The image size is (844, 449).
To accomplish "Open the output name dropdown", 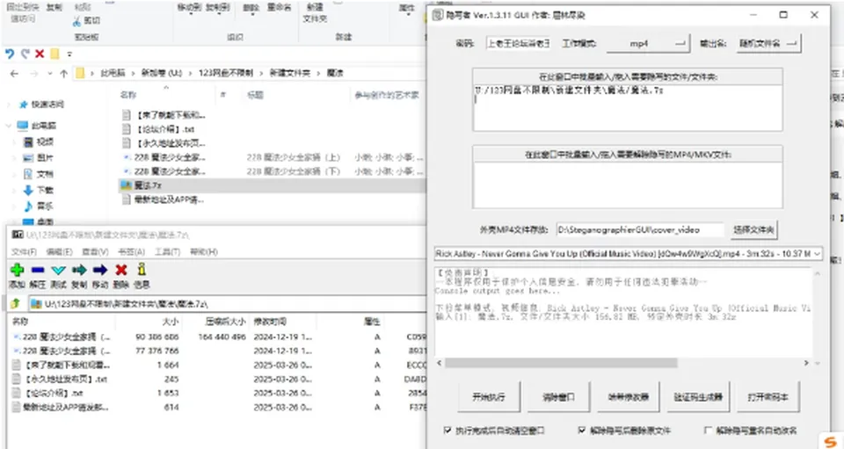I will pyautogui.click(x=768, y=44).
